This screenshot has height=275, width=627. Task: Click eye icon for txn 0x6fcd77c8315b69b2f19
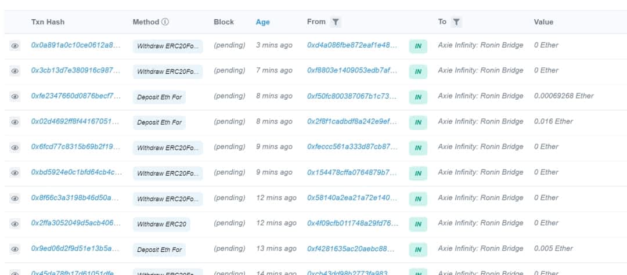(x=15, y=147)
